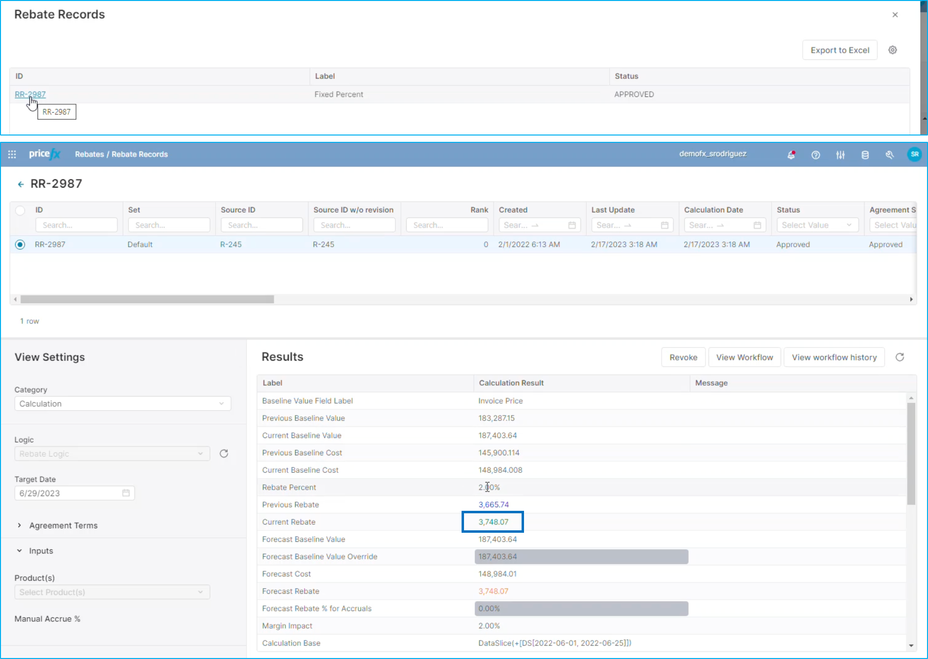
Task: Click the back arrow beside RR-2987
Action: point(20,184)
